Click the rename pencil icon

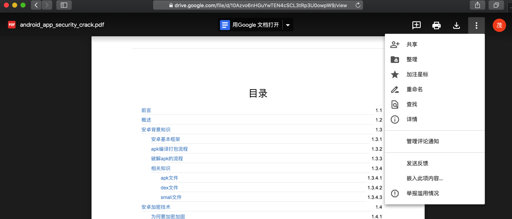[395, 90]
